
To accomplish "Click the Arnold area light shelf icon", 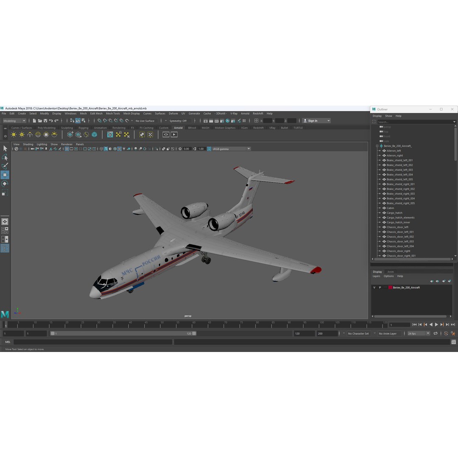I will pyautogui.click(x=14, y=135).
